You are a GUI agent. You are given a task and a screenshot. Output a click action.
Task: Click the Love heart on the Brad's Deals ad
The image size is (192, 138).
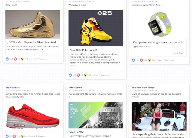pyautogui.click(x=14, y=136)
